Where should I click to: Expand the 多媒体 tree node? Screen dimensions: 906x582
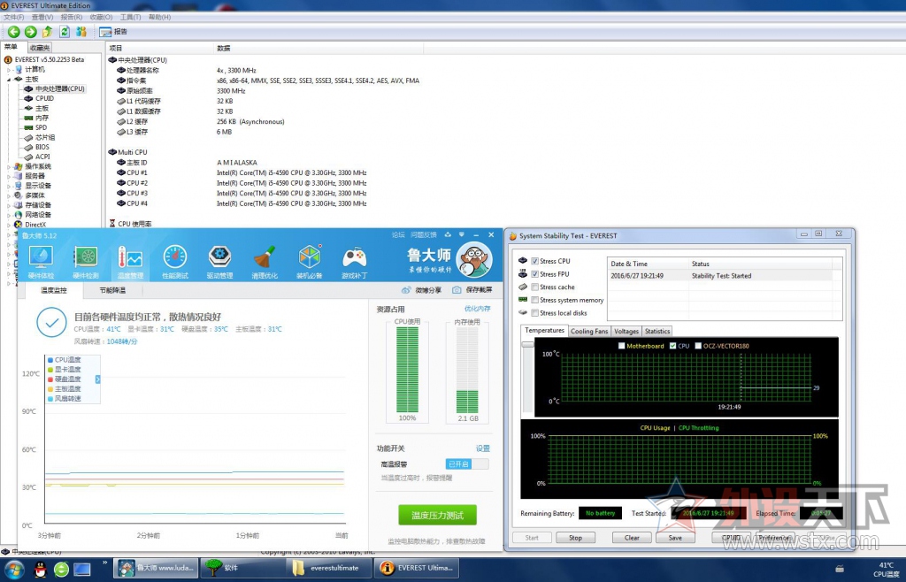9,195
